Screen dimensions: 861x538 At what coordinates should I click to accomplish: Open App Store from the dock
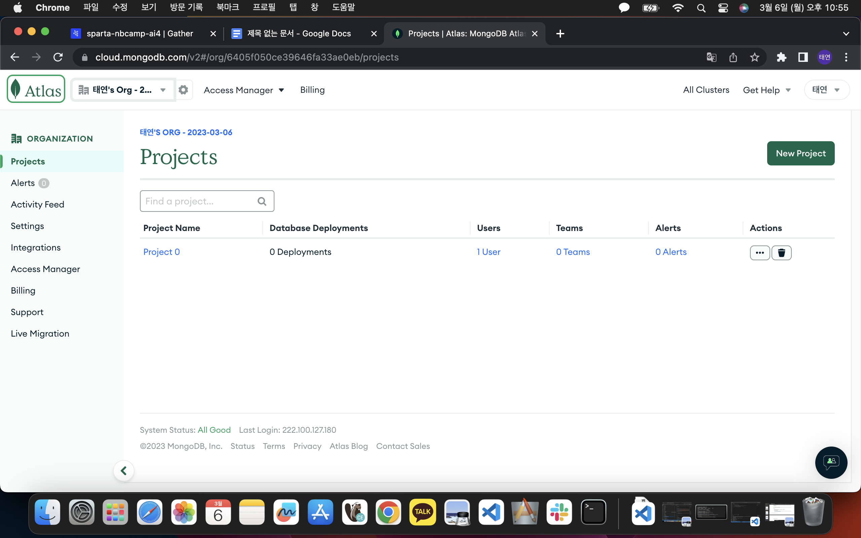coord(320,512)
